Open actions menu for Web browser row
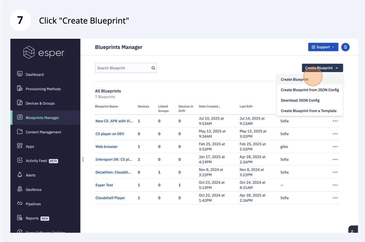 335,147
